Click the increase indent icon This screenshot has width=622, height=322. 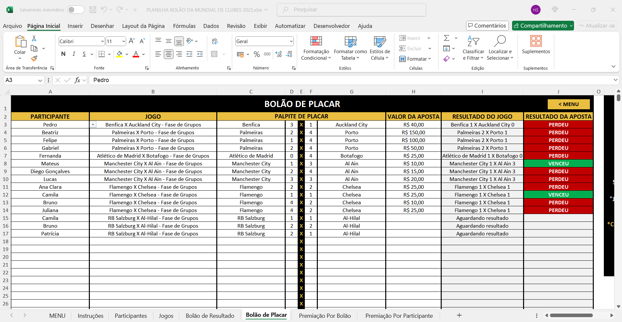coord(200,54)
